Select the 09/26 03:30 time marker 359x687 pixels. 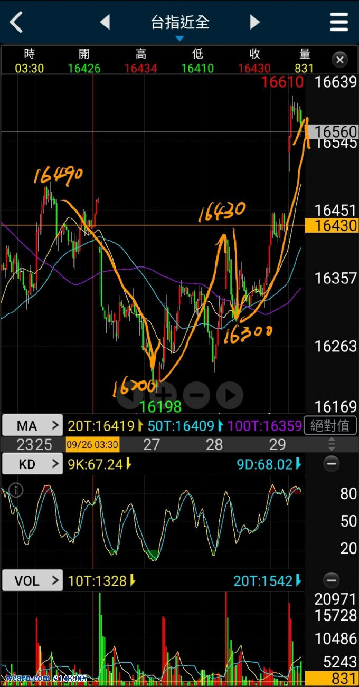click(92, 444)
